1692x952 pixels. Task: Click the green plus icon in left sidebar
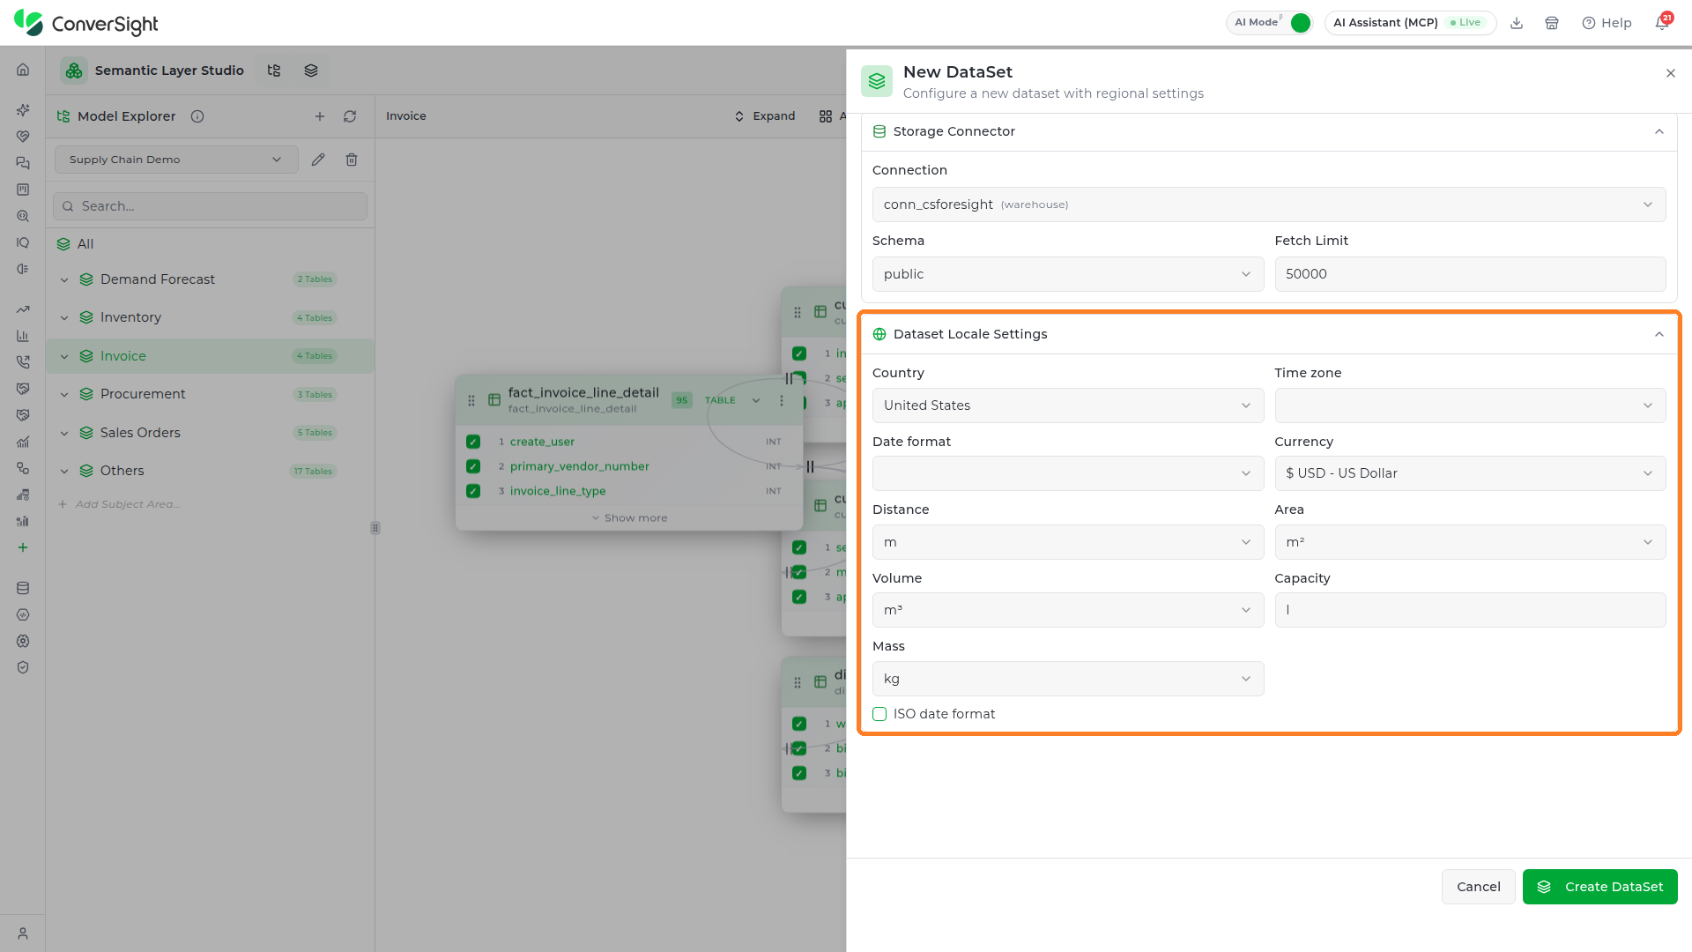(23, 547)
